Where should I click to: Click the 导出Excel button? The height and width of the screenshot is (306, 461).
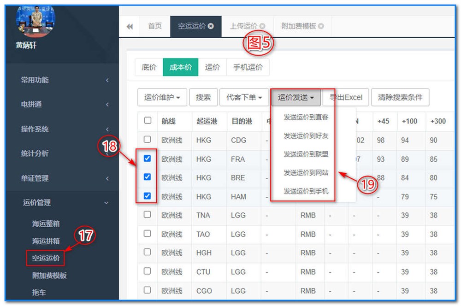point(345,97)
